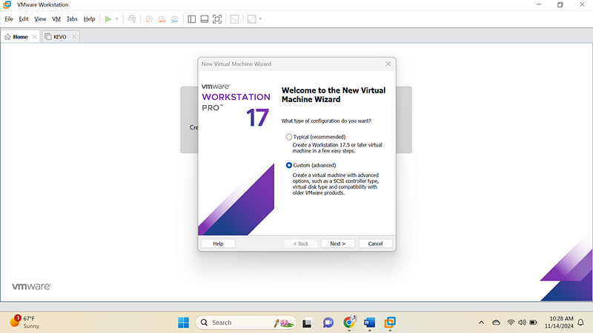This screenshot has height=333, width=593.
Task: Click the taskbar Search box
Action: pos(246,323)
